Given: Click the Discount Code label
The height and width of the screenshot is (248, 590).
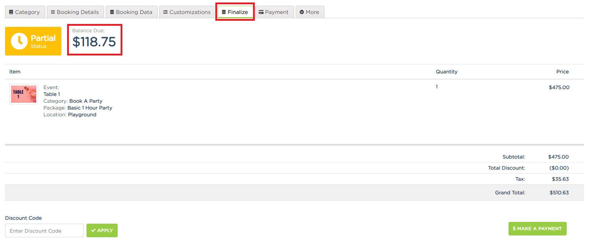Looking at the screenshot, I should (23, 218).
